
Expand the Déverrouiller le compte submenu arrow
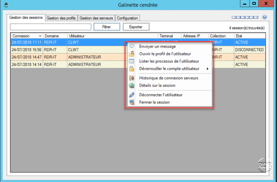208,69
